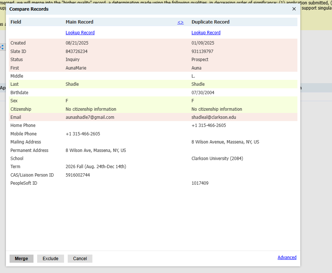Open Lookup Record for the Main Record

point(80,32)
